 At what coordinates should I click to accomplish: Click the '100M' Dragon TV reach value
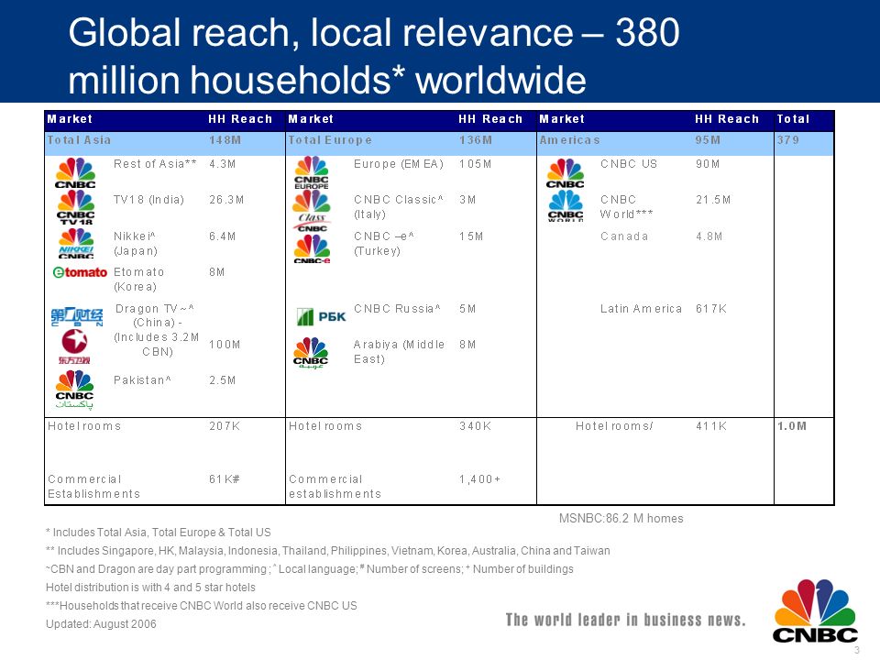pos(225,345)
